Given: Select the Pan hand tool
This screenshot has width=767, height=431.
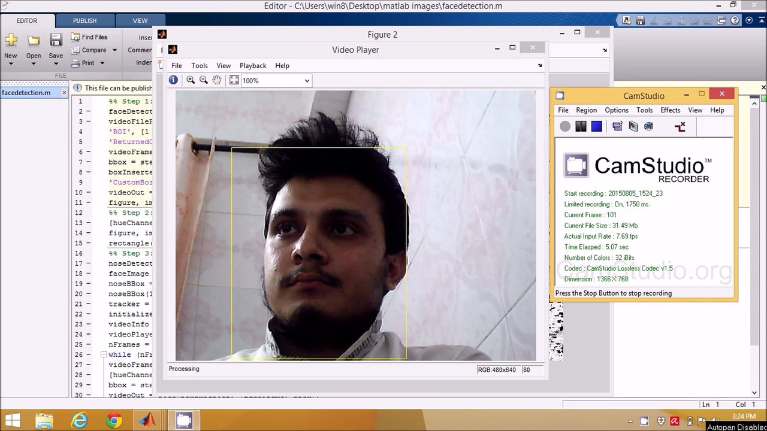Looking at the screenshot, I should pyautogui.click(x=217, y=80).
